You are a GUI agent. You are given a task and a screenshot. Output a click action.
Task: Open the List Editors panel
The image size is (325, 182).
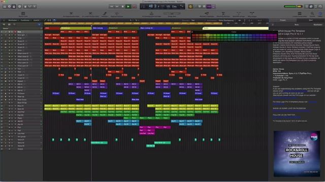click(x=307, y=7)
